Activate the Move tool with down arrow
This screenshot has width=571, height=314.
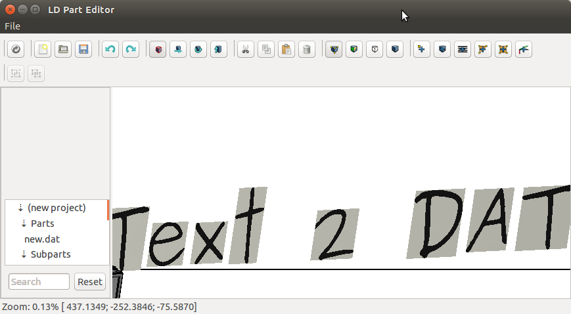point(178,49)
